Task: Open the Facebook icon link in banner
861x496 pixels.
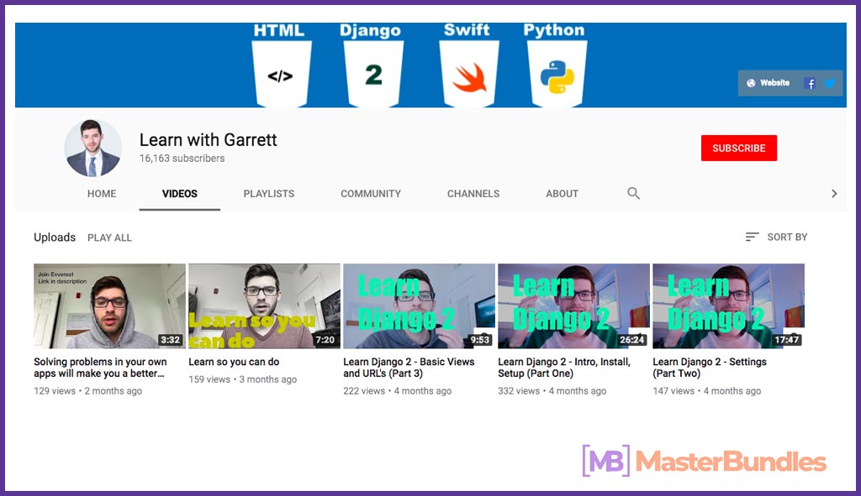Action: pyautogui.click(x=810, y=83)
